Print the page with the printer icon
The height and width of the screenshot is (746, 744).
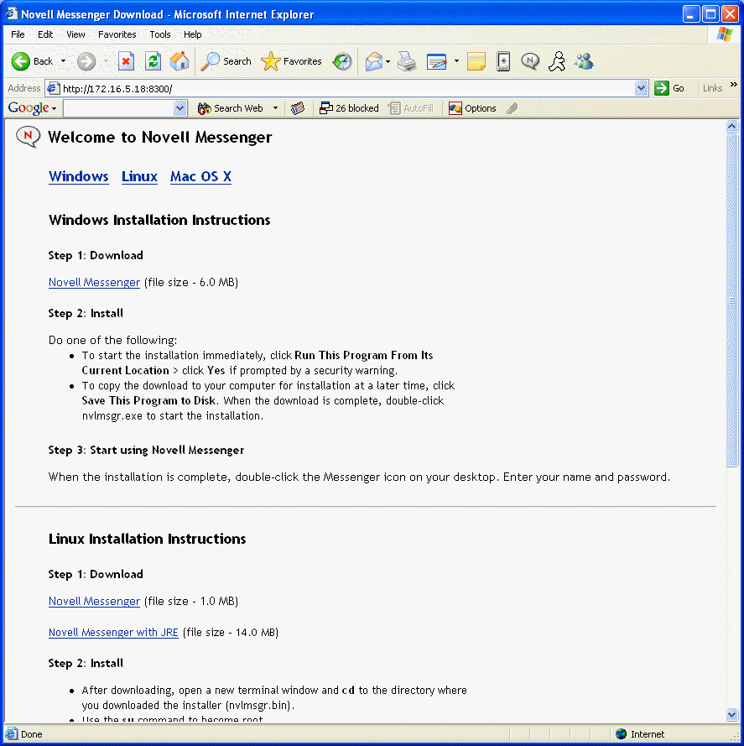click(x=407, y=61)
